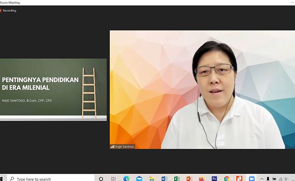
Task: Switch to Firefox in the taskbar
Action: [x=202, y=178]
